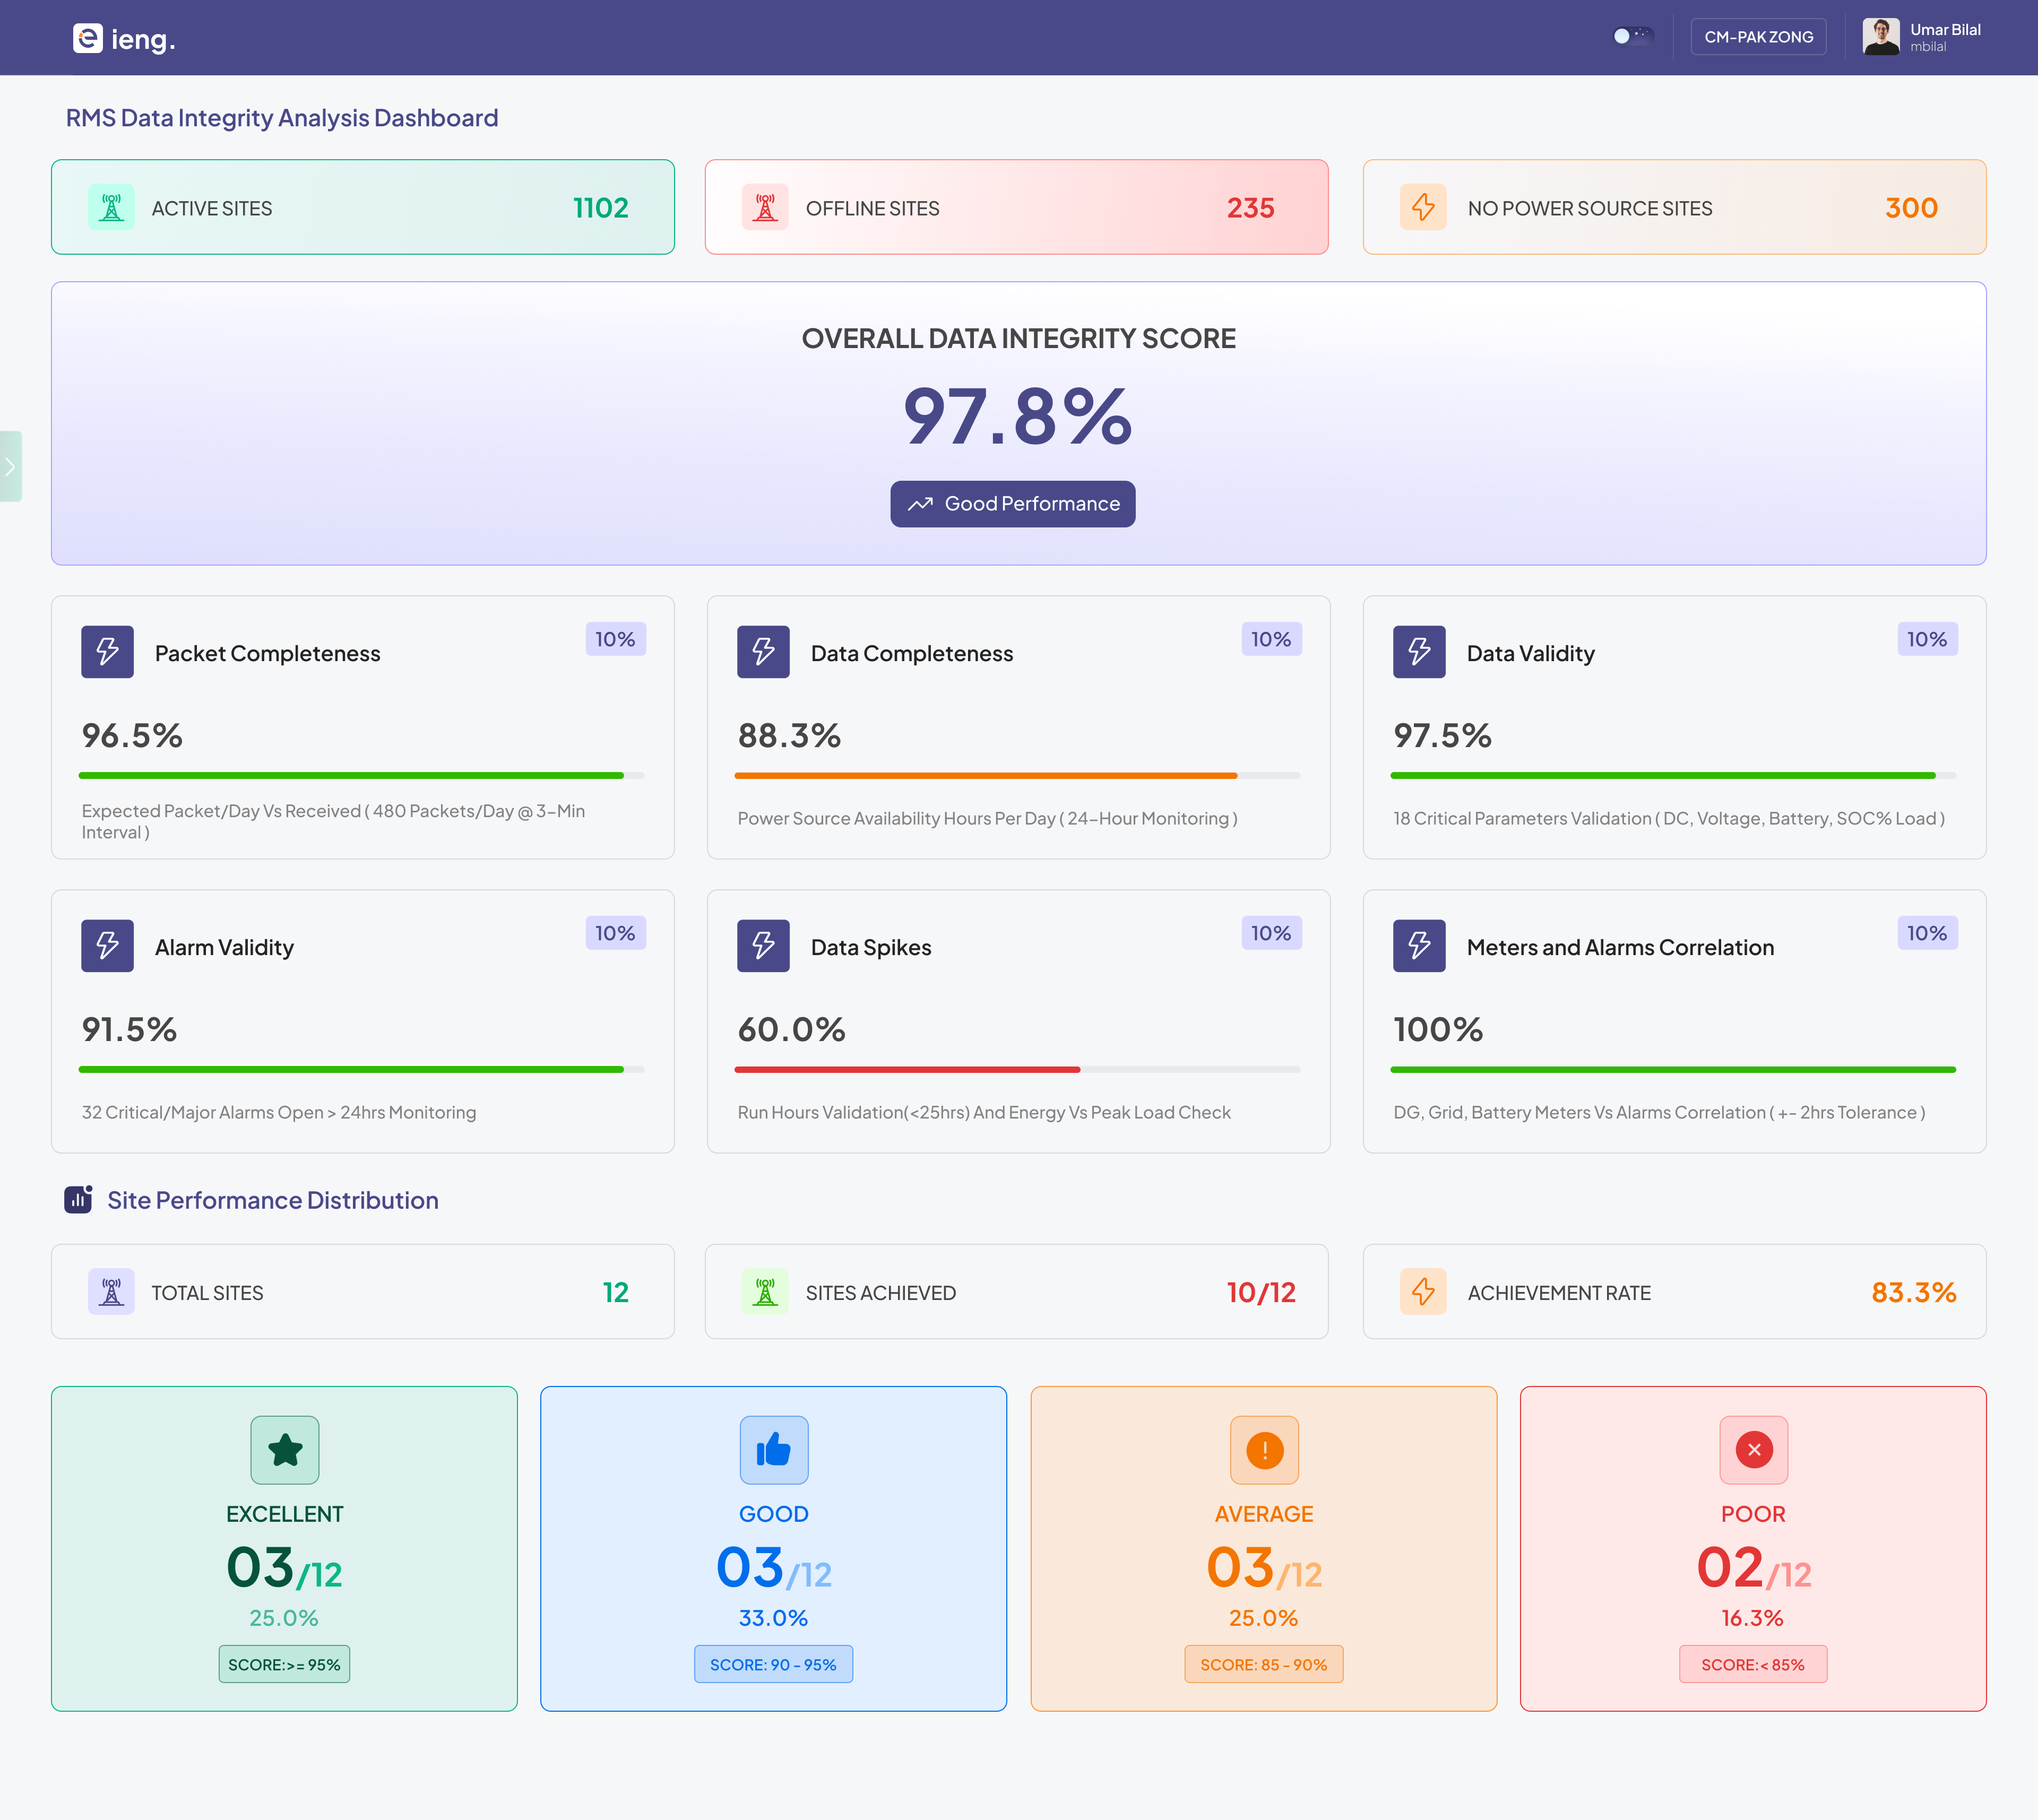Open the CM-PAK ZONG selector

(1758, 37)
